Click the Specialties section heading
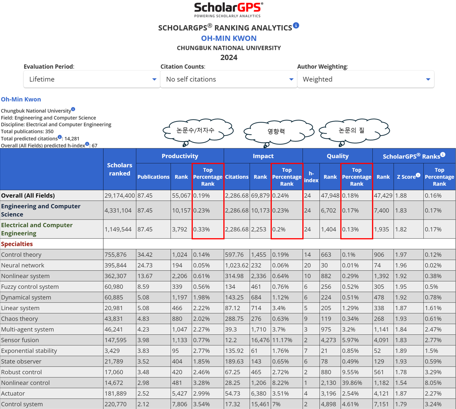This screenshot has height=409, width=456. tap(17, 244)
